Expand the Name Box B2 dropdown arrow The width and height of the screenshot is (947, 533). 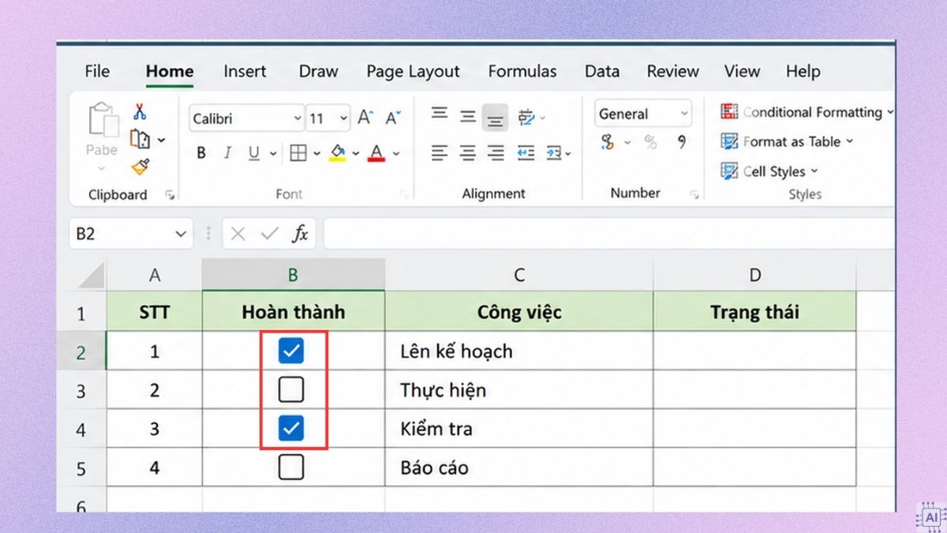point(181,234)
